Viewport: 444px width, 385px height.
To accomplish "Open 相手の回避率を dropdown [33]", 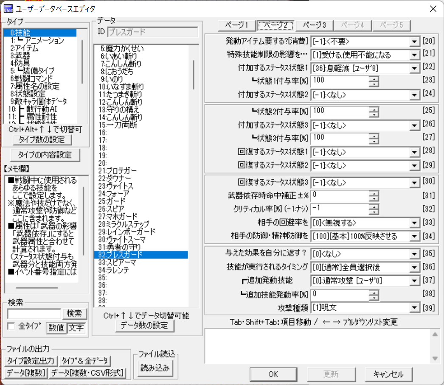I will (414, 223).
